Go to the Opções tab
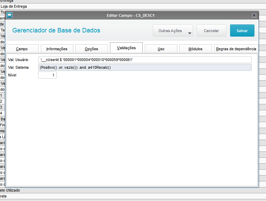Viewport: 266px width, 201px height. pos(91,49)
